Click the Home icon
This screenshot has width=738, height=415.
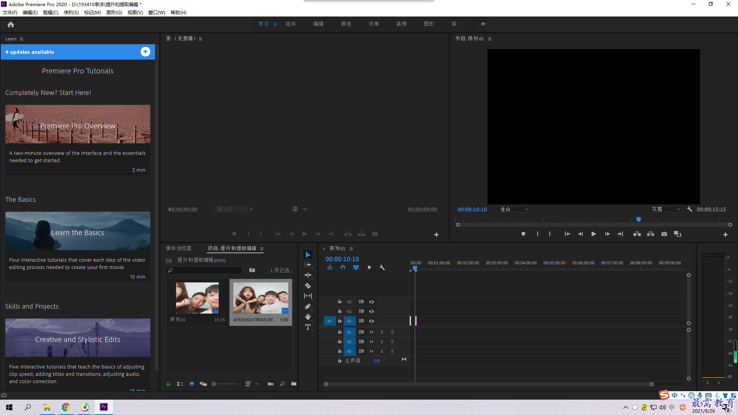click(x=11, y=24)
